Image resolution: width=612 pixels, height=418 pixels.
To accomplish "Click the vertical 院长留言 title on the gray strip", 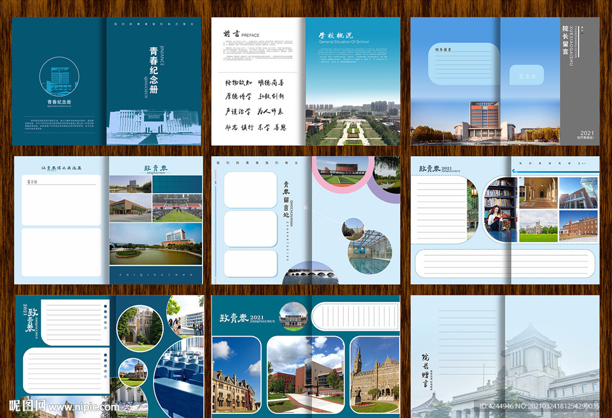I will coord(565,40).
